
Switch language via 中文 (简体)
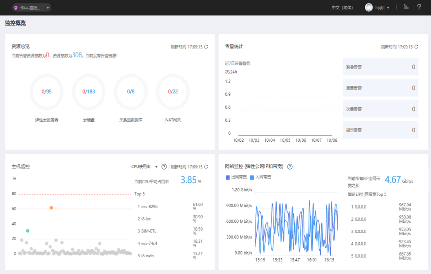pos(342,8)
